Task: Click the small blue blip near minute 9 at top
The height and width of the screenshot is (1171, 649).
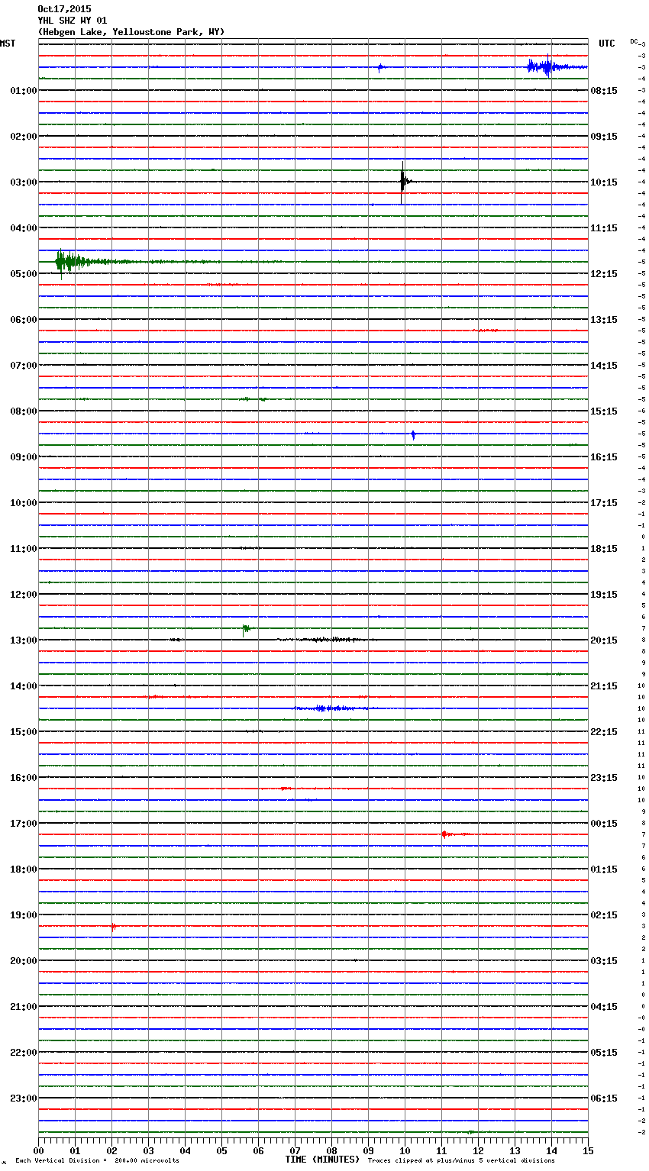Action: pos(380,67)
